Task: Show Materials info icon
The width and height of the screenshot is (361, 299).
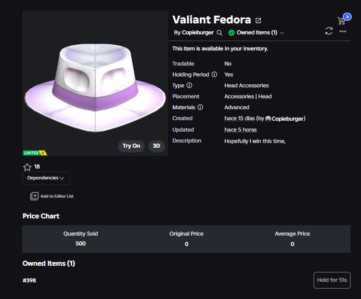Action: point(200,107)
